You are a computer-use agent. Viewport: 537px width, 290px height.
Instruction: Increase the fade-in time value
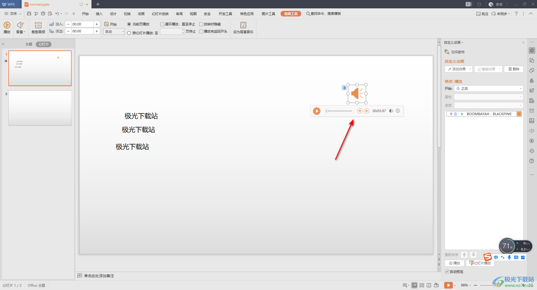point(97,24)
